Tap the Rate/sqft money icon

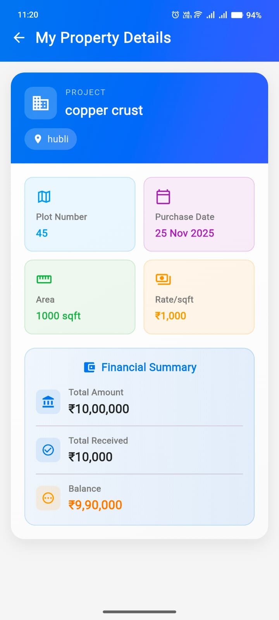click(163, 279)
